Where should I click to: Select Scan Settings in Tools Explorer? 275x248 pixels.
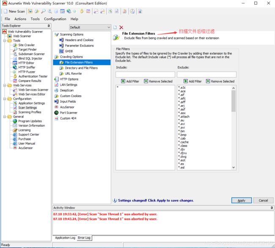pyautogui.click(x=27, y=108)
